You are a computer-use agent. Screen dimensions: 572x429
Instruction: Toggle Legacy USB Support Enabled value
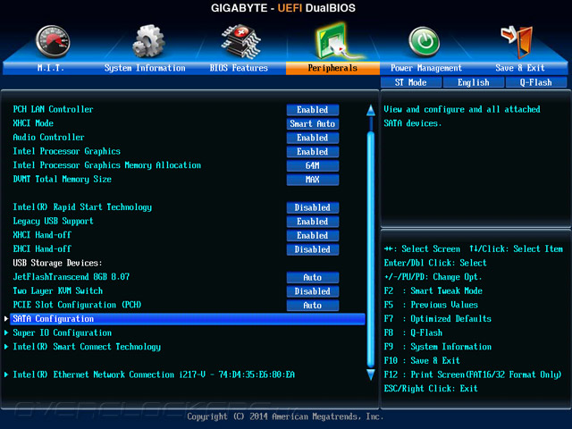point(313,222)
